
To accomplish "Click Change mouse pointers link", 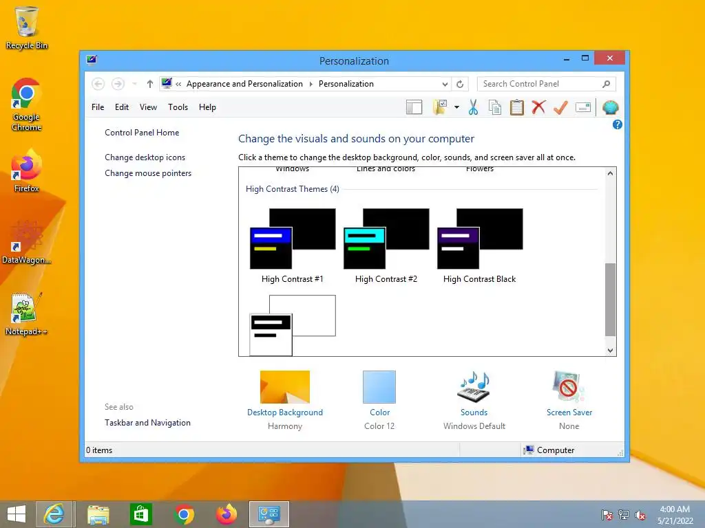I will (148, 173).
